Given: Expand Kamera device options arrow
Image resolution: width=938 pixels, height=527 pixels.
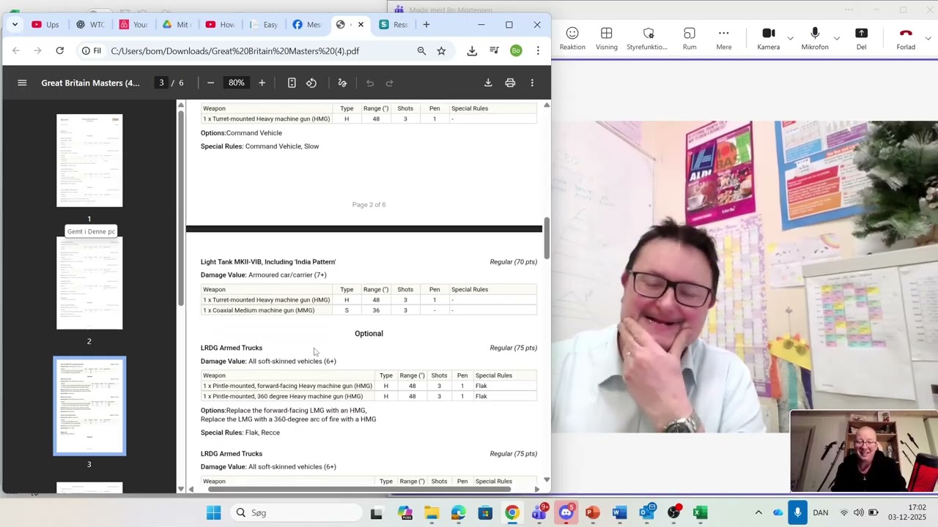Looking at the screenshot, I should click(x=790, y=38).
